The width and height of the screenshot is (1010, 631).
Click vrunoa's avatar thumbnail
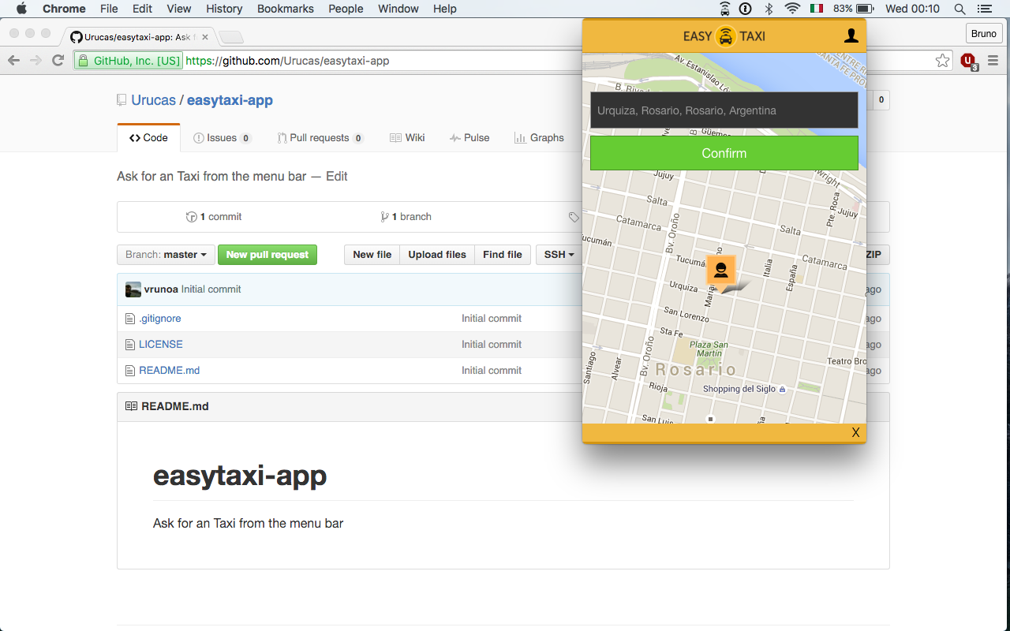(133, 289)
